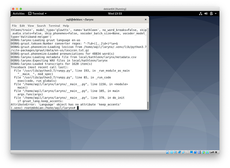The image size is (230, 168).
Task: Open the terminal's Help menu
Action: tap(66, 26)
